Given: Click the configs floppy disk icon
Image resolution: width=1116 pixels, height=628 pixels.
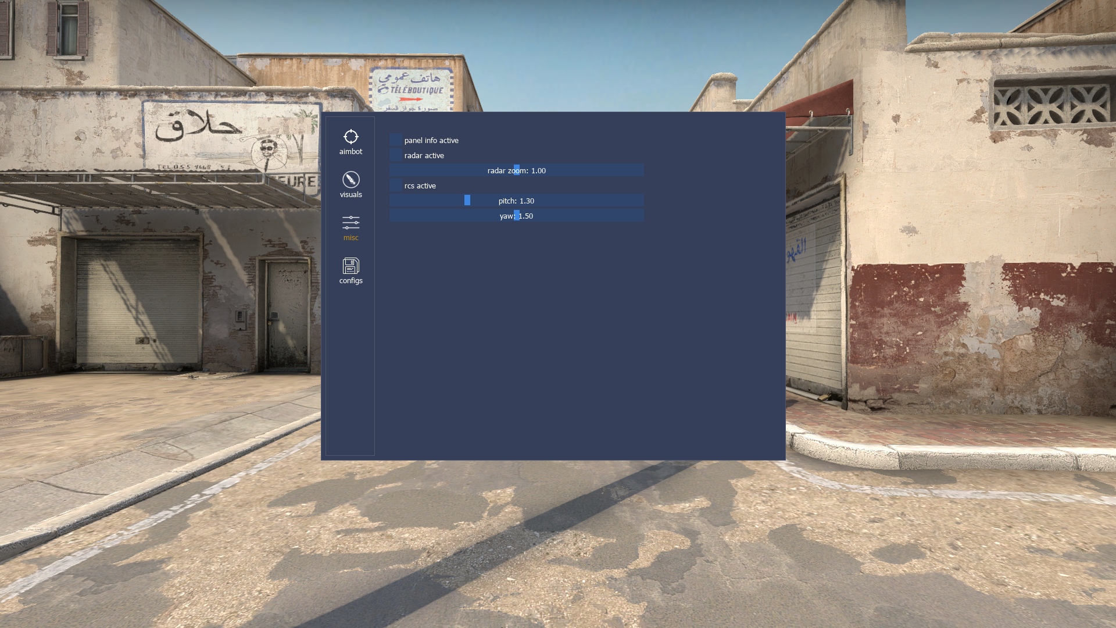Looking at the screenshot, I should tap(350, 266).
